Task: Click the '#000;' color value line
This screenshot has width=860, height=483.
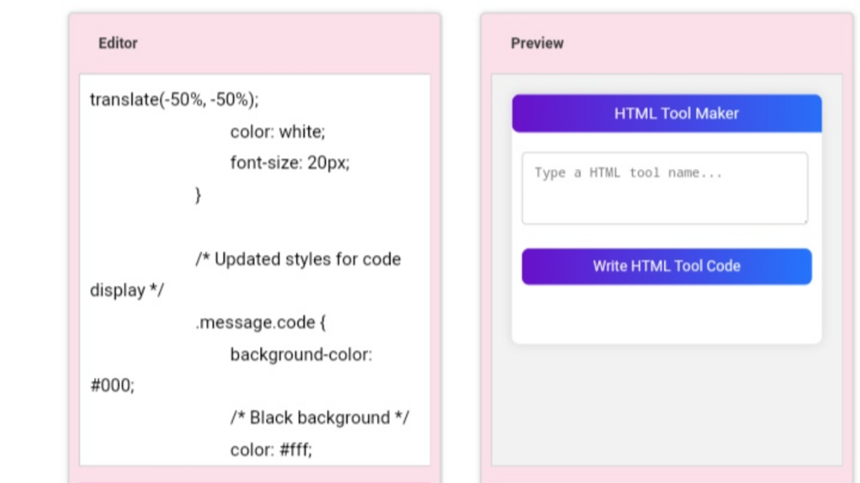Action: coord(112,386)
